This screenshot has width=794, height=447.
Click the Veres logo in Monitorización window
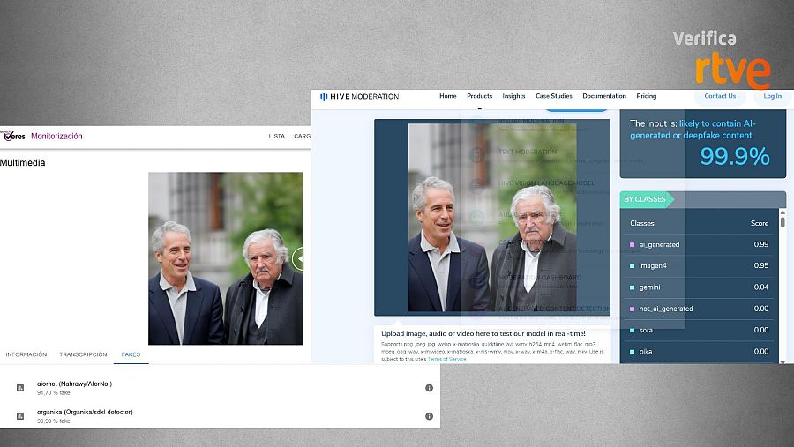point(12,136)
